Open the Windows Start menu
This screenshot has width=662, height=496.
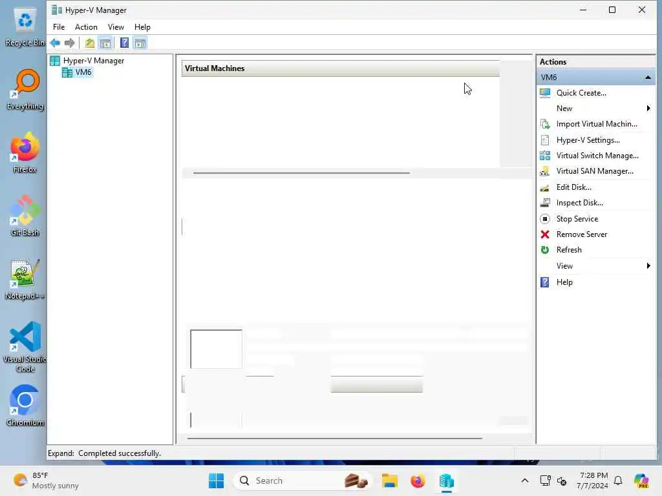(216, 480)
